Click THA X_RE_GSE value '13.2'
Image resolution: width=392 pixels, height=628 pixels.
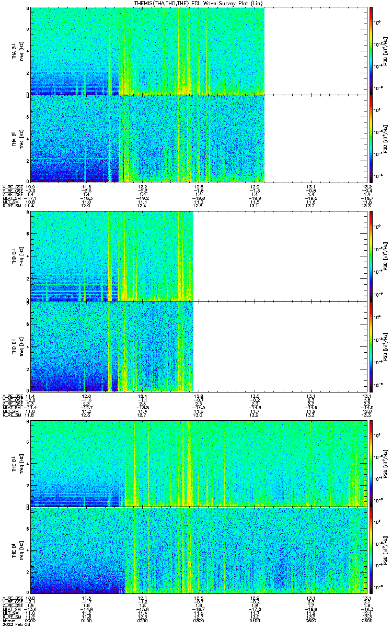[366, 187]
